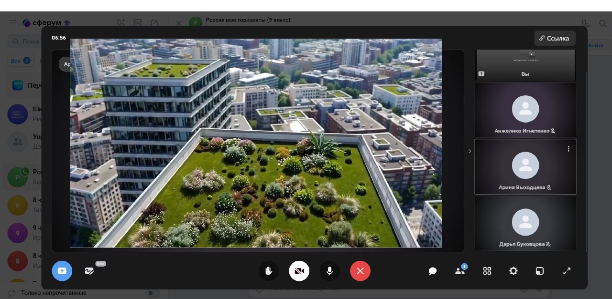
Task: Open the beta whiteboard drawing tool
Action: [89, 271]
